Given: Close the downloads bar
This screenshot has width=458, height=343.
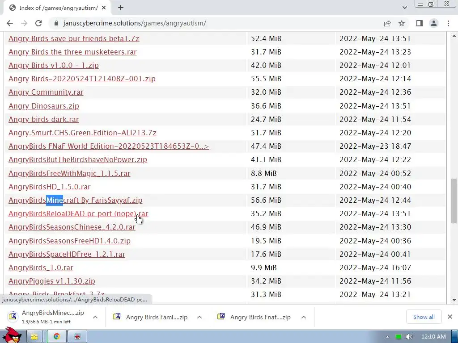Looking at the screenshot, I should pyautogui.click(x=450, y=317).
